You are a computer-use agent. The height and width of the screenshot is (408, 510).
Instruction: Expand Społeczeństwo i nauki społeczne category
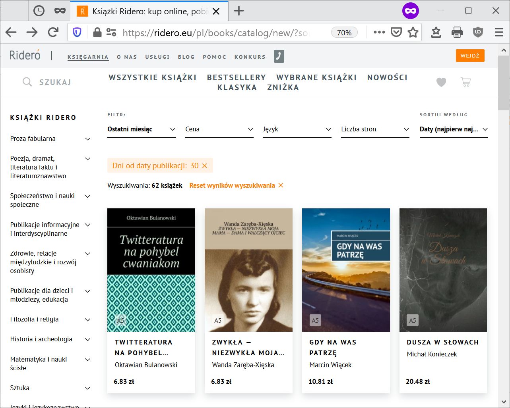click(88, 196)
